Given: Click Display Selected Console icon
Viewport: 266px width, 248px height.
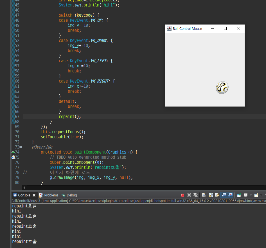Looking at the screenshot, I should pos(245,195).
